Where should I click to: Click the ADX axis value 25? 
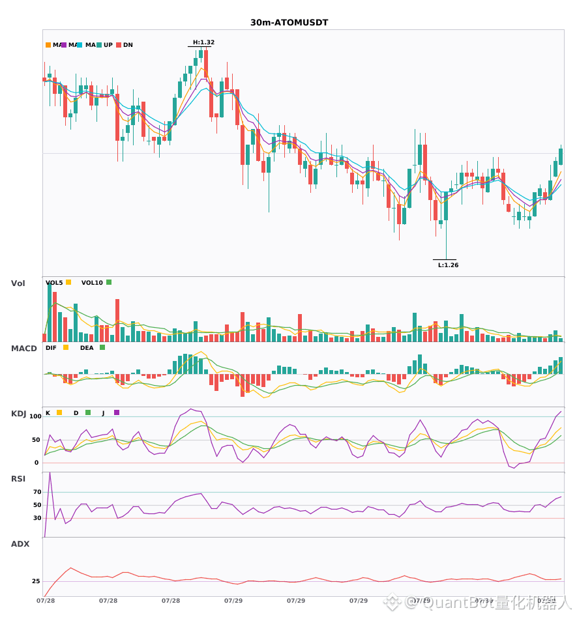pyautogui.click(x=36, y=581)
